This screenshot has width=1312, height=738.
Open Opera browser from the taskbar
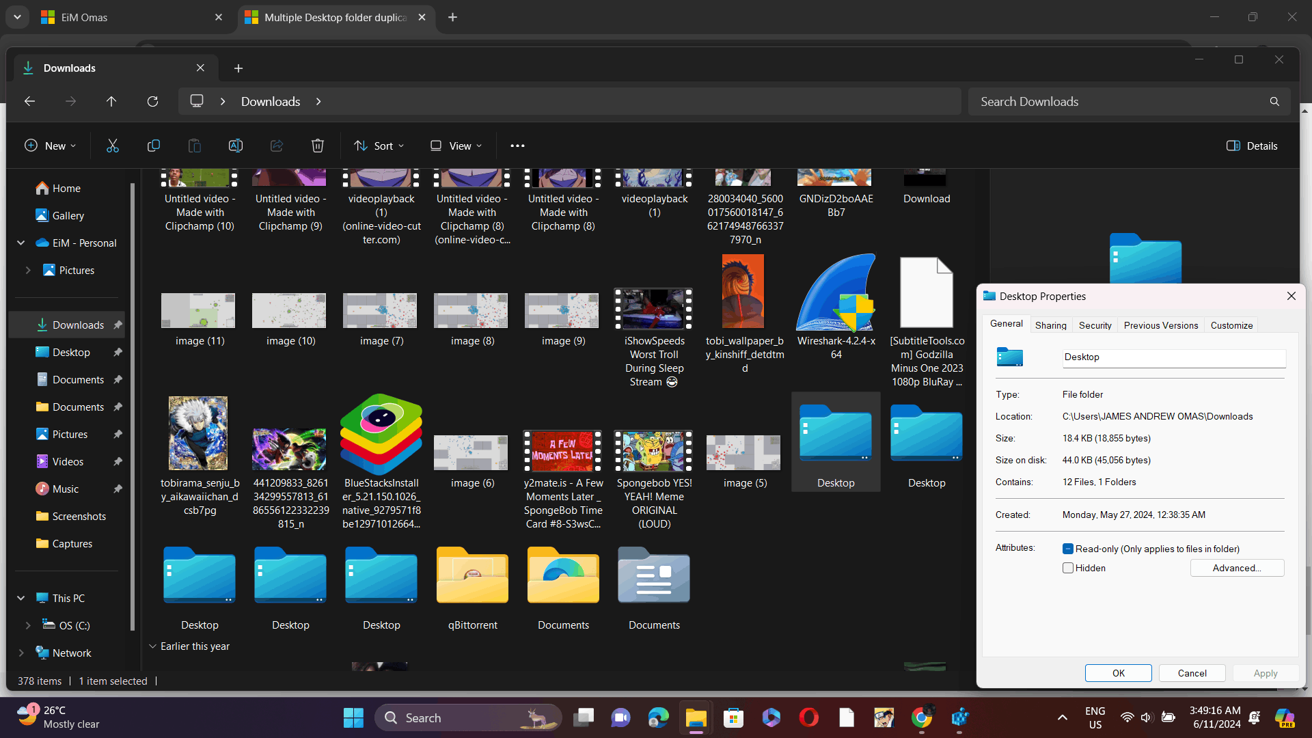click(808, 717)
